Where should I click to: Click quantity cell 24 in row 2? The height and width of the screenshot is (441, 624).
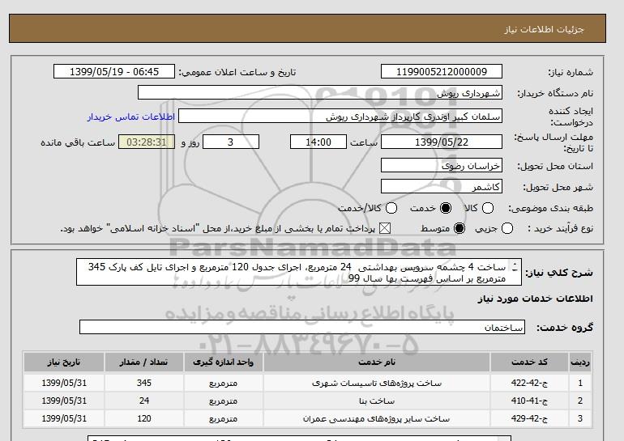tap(144, 401)
